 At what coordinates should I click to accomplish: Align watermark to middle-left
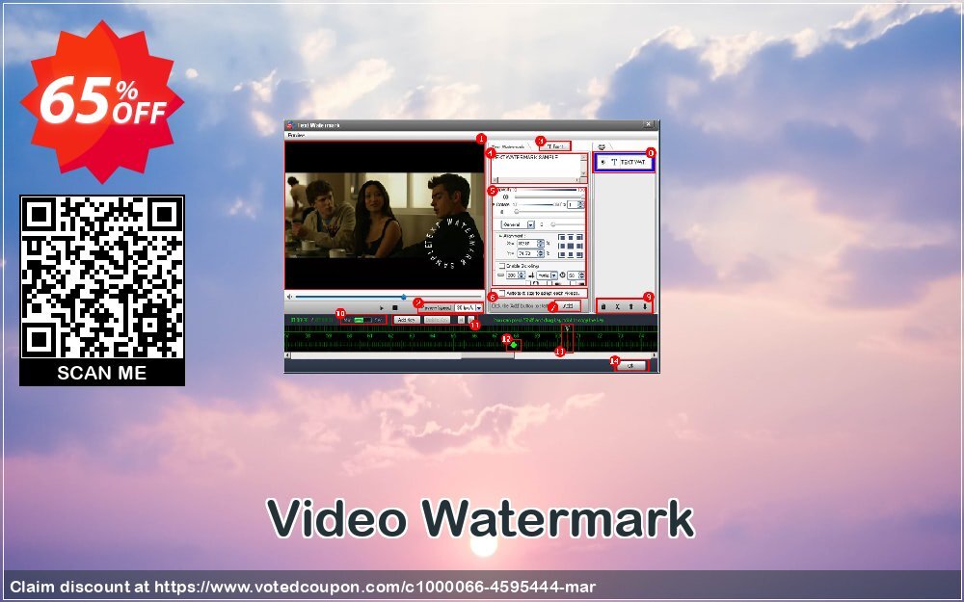tap(562, 246)
